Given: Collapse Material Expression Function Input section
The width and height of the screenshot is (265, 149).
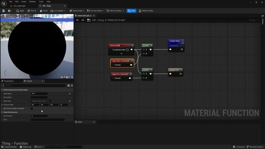Looking at the screenshot, I should click(2, 90).
